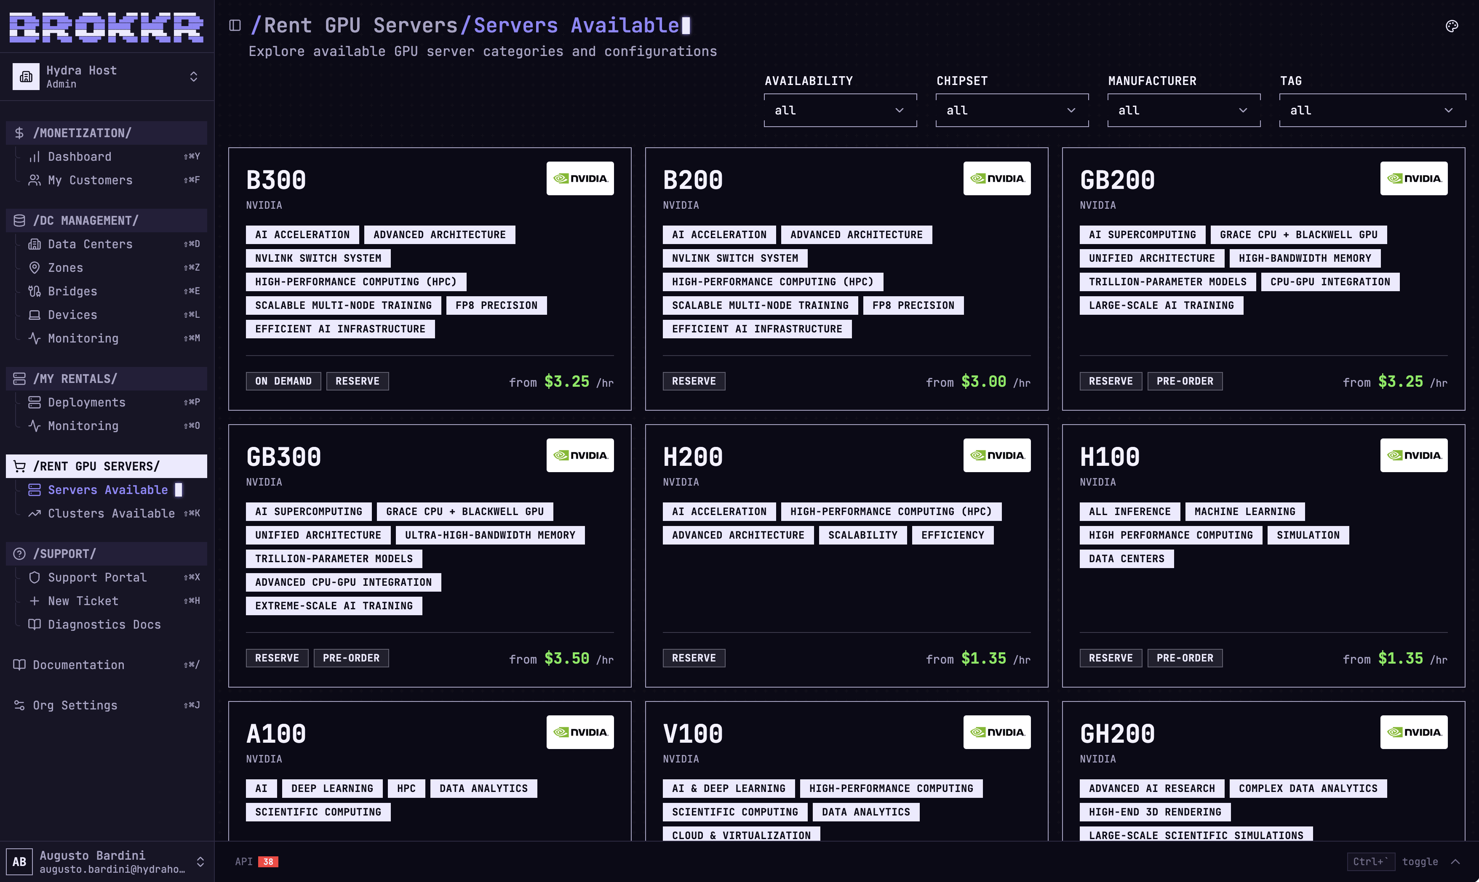Toggle the sidebar panel icon
The image size is (1479, 882).
[235, 25]
